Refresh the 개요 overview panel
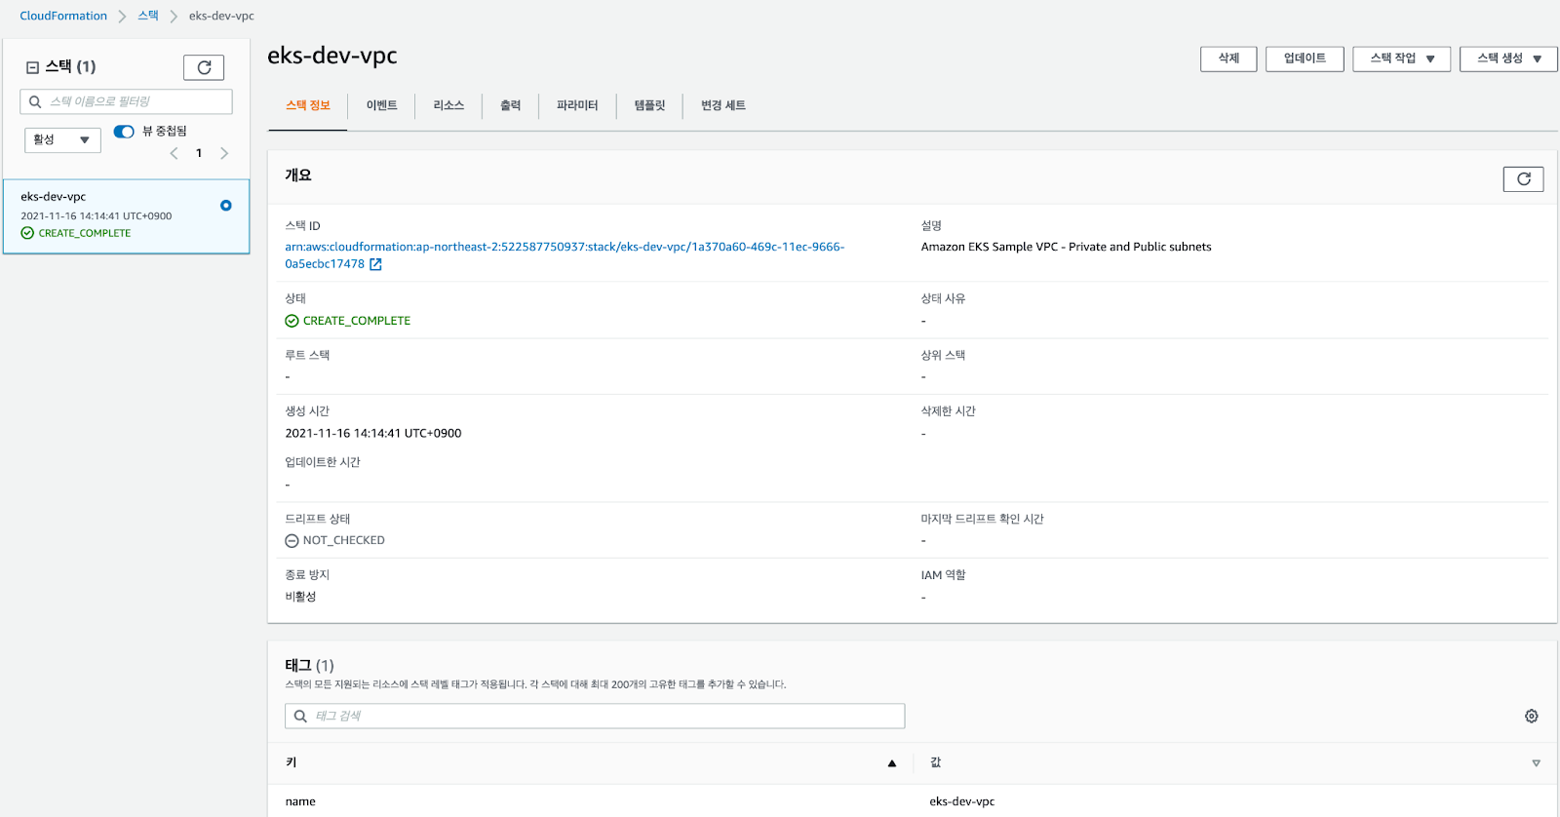The image size is (1560, 817). tap(1523, 179)
